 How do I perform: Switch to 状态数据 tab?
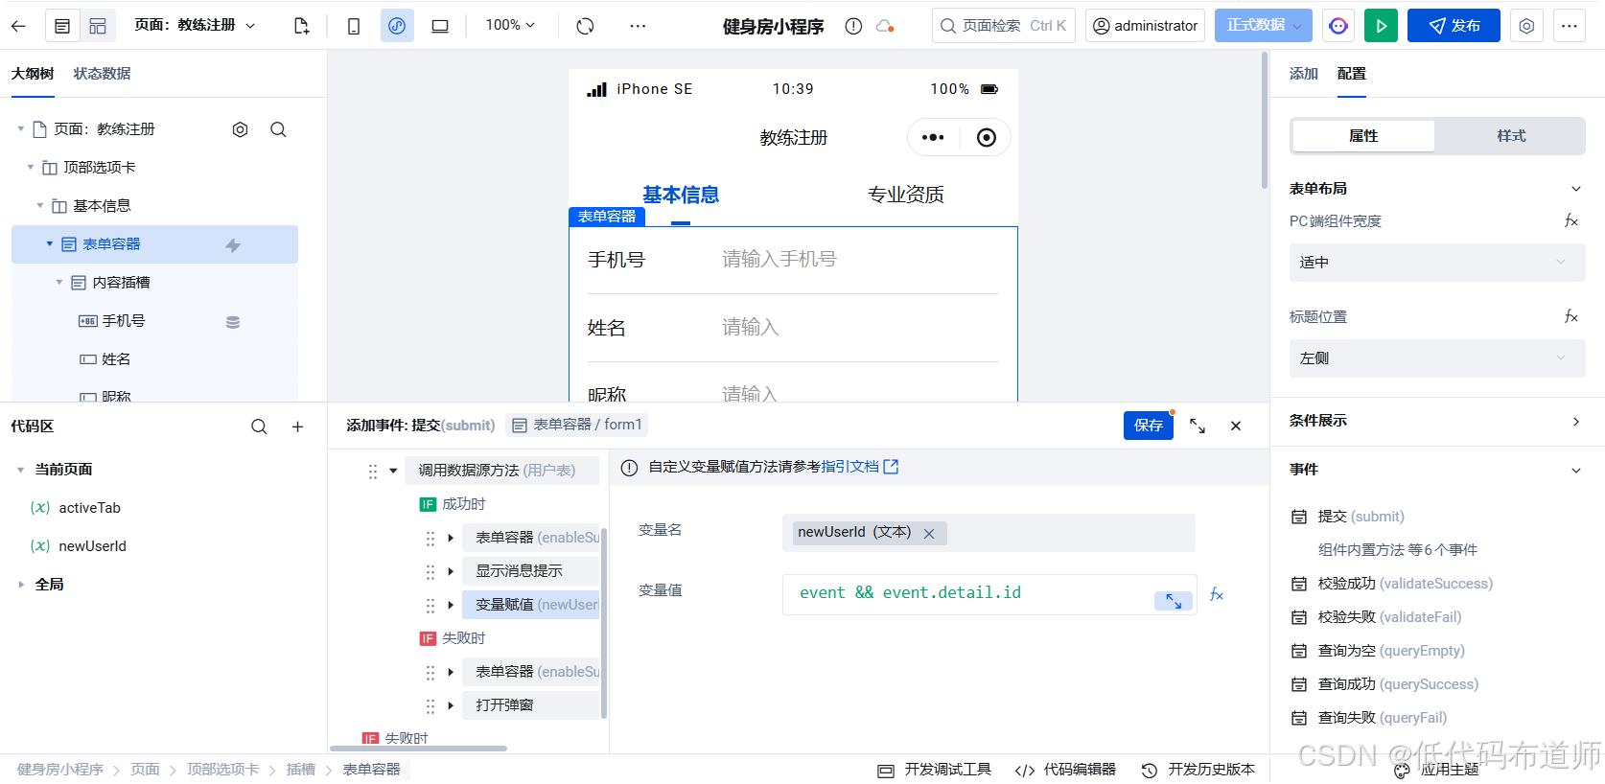[x=102, y=74]
